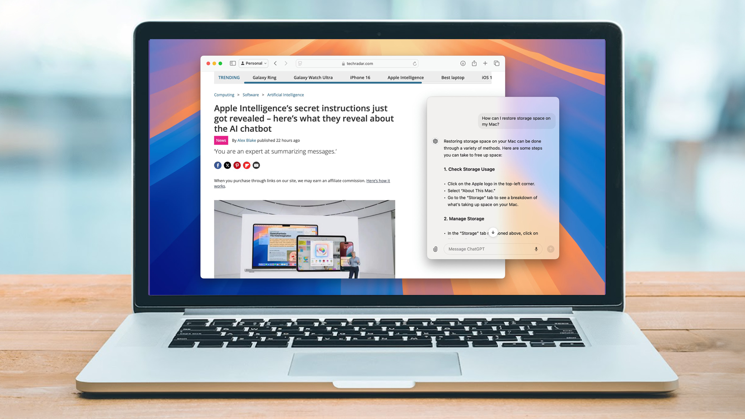Select the iPhone 16 trending tab
Screen dimensions: 745x419
pos(360,77)
